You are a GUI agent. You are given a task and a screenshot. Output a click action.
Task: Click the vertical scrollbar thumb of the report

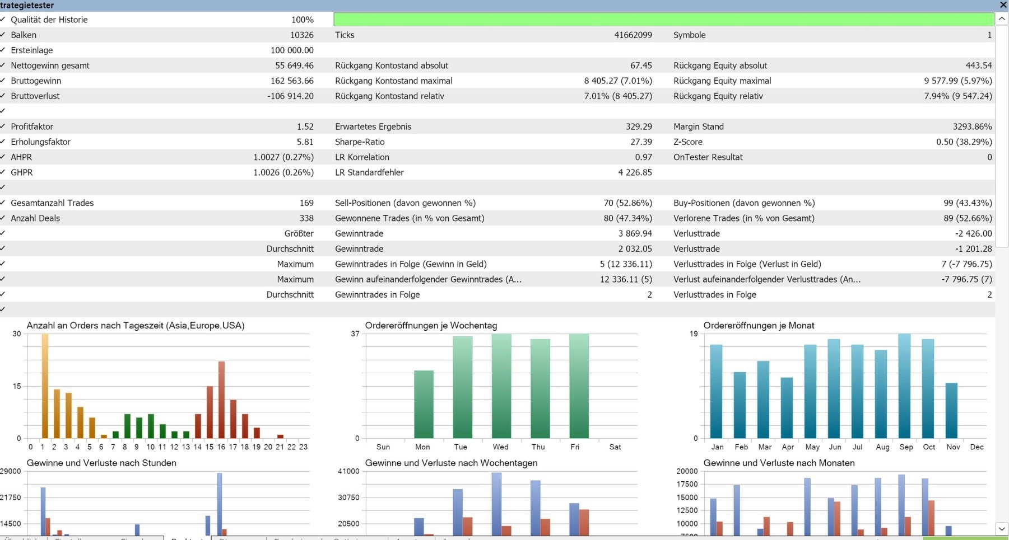click(x=1002, y=135)
